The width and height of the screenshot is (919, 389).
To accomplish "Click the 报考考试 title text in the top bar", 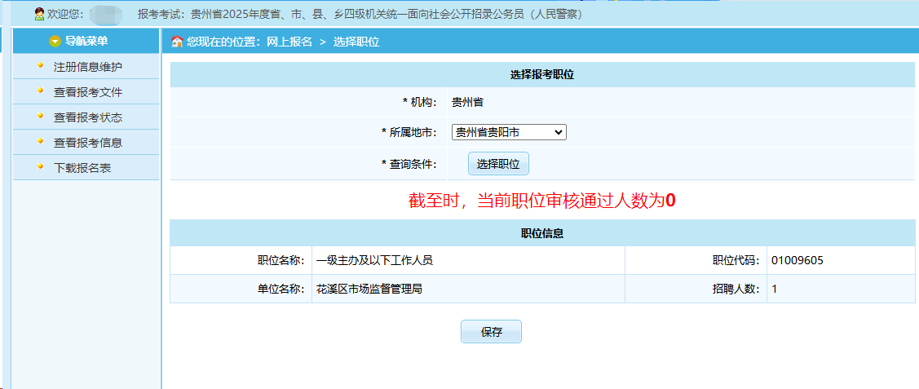I will [x=360, y=14].
